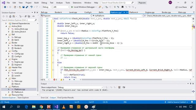The height and width of the screenshot is (110, 196).
Task: Expand the Header Files folder
Action: click(x=6, y=67)
